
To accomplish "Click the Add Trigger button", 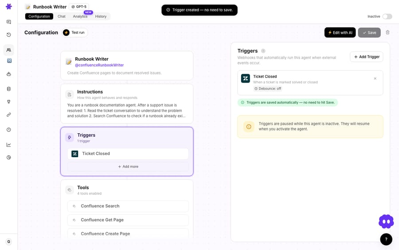I will point(367,57).
